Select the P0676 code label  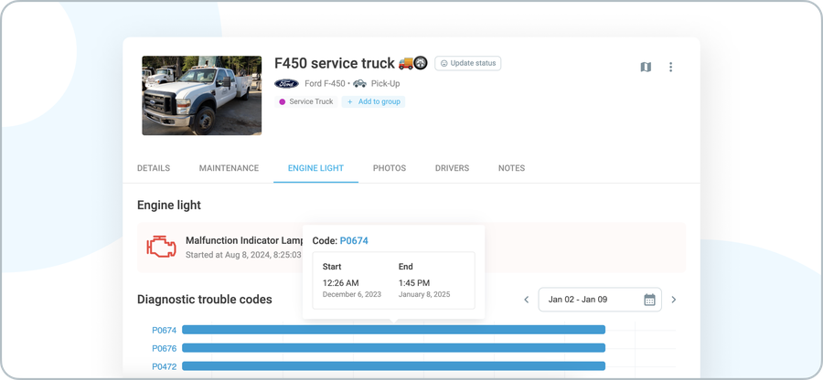click(165, 348)
